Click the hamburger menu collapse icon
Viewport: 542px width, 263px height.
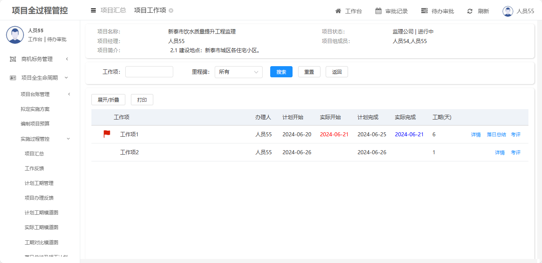[x=93, y=11]
